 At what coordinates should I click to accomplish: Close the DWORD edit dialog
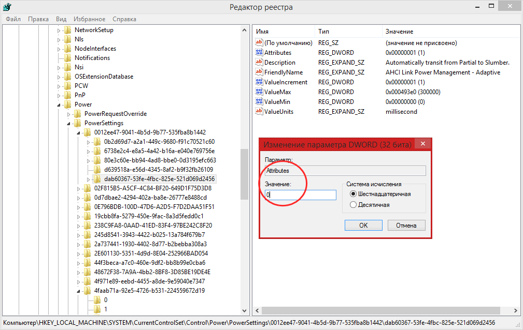423,144
